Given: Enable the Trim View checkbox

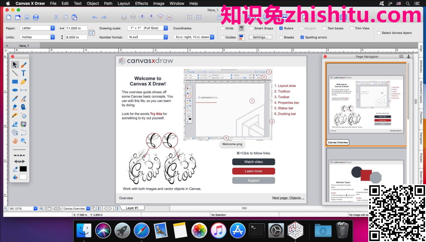Looking at the screenshot, I should [352, 28].
